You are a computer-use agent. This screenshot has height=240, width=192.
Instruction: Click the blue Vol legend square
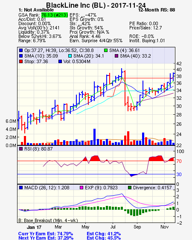[60, 61]
